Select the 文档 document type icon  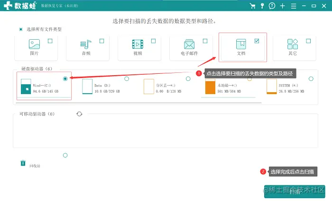click(241, 44)
